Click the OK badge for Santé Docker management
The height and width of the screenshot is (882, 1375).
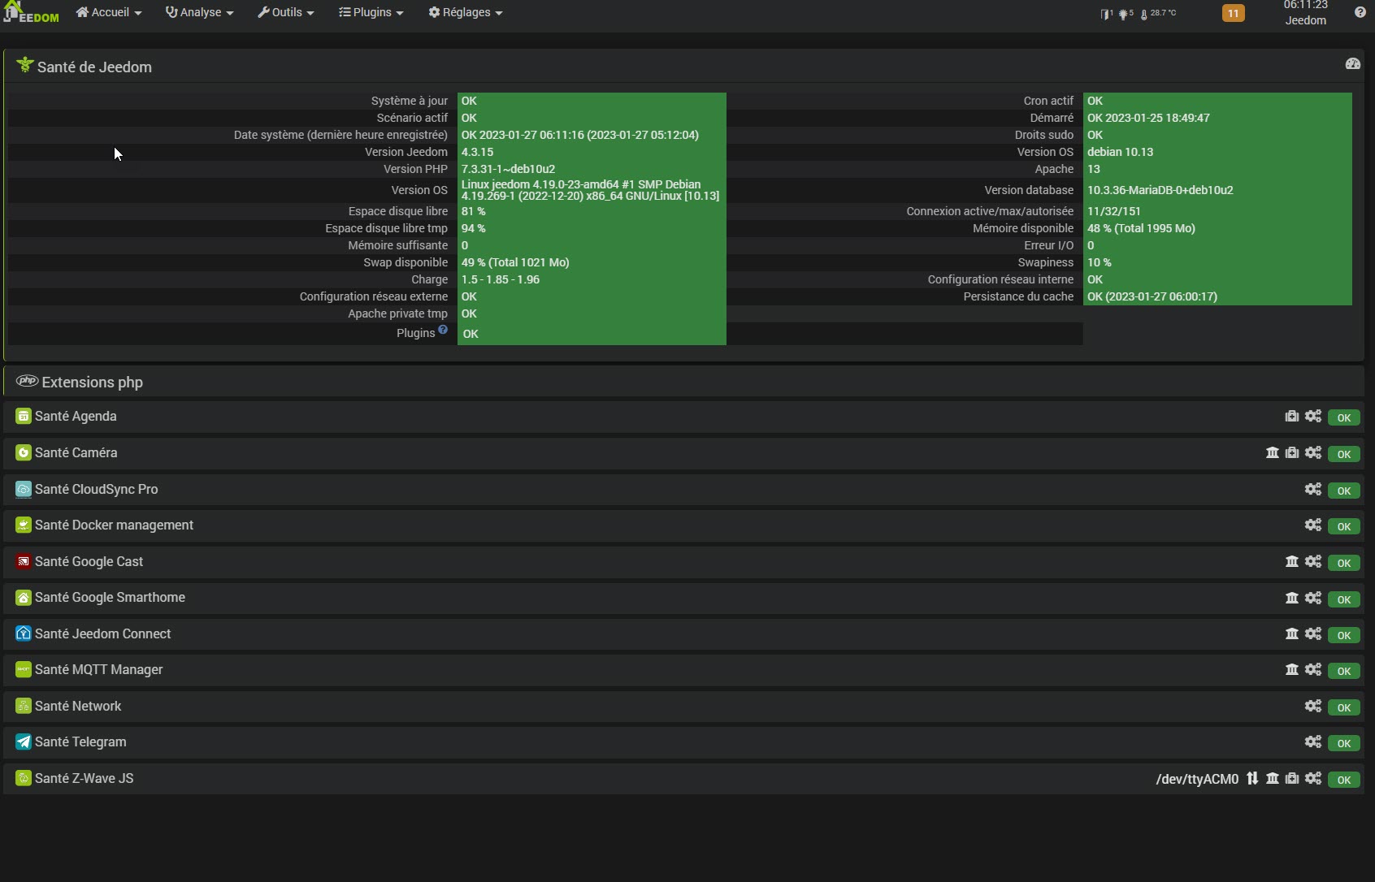[1344, 527]
